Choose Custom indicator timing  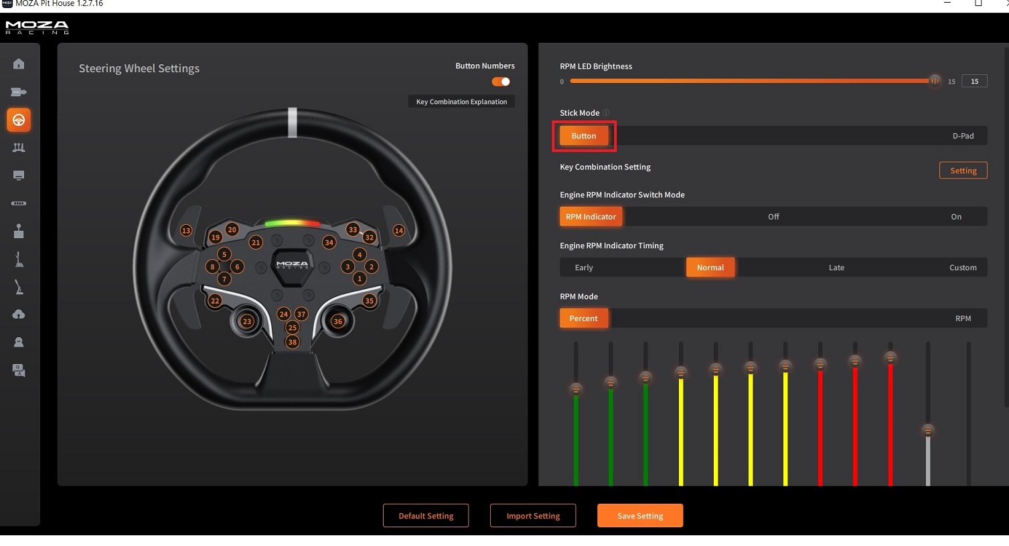963,268
